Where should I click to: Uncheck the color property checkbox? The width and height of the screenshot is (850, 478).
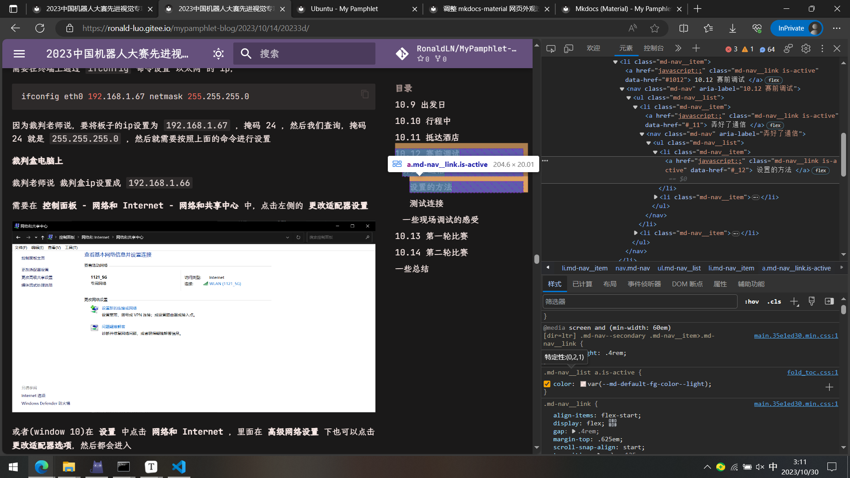(547, 384)
